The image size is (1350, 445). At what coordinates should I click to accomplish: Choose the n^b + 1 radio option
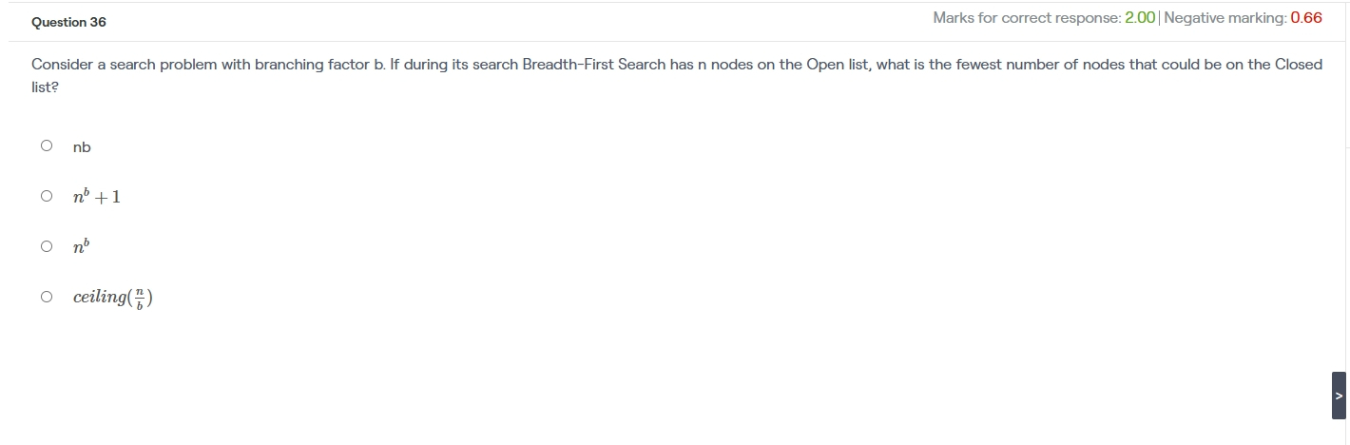(47, 196)
